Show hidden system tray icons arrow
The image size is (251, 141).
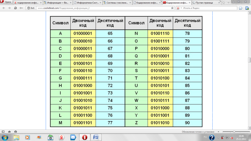point(219,137)
